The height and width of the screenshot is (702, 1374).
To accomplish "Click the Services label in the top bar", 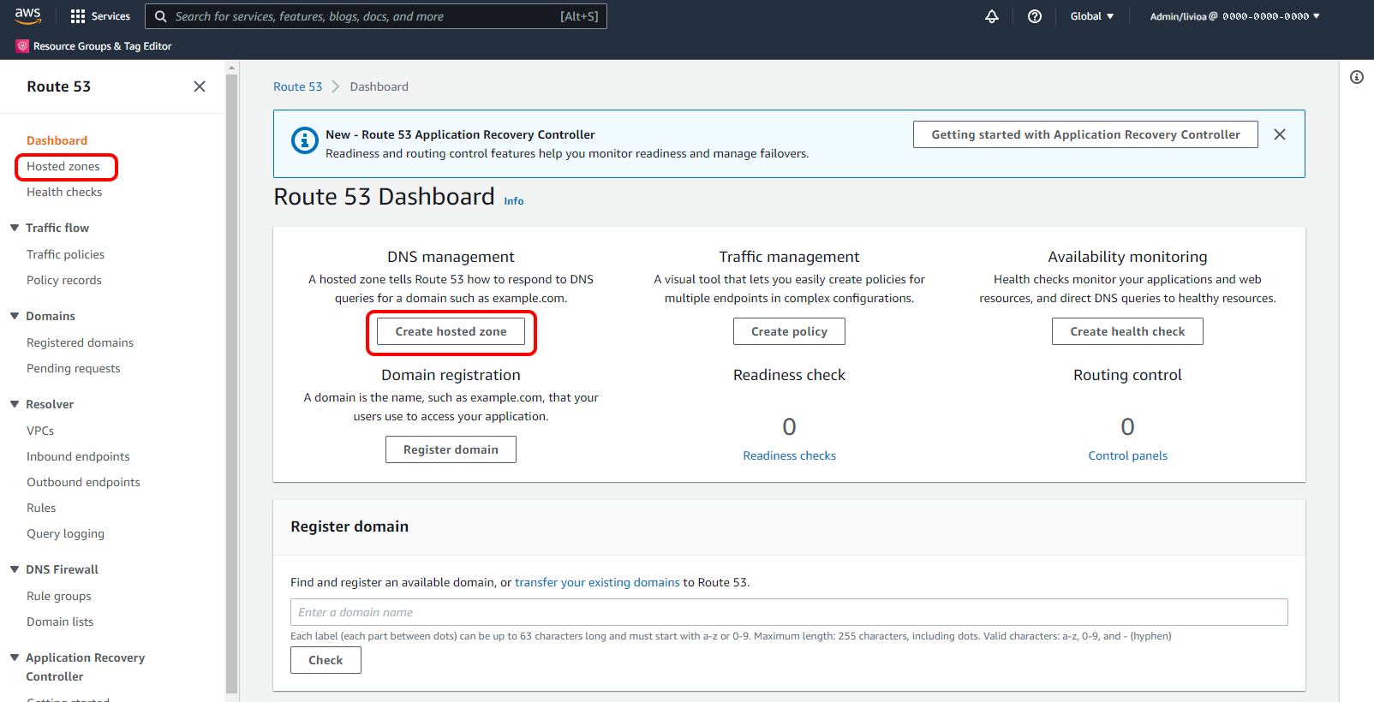I will coord(111,16).
